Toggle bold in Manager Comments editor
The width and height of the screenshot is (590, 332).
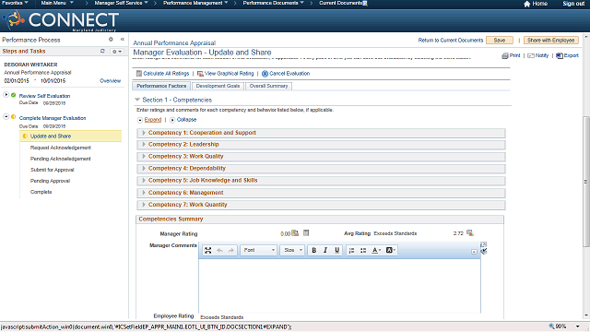(313, 250)
